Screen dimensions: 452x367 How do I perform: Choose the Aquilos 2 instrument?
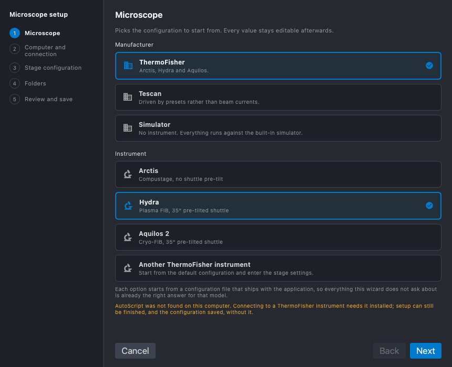pos(278,238)
